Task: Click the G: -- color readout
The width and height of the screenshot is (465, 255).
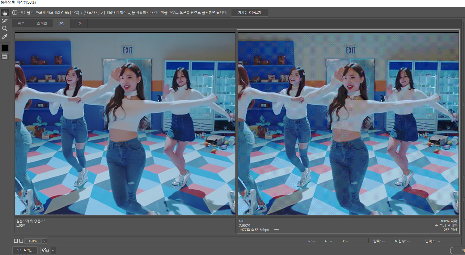Action: [x=328, y=241]
